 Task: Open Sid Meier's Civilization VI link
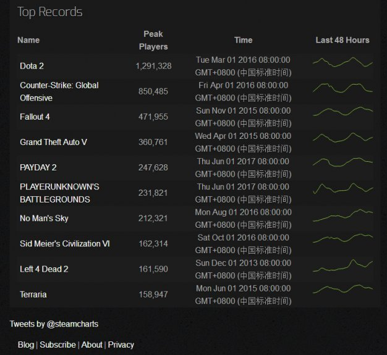point(65,244)
